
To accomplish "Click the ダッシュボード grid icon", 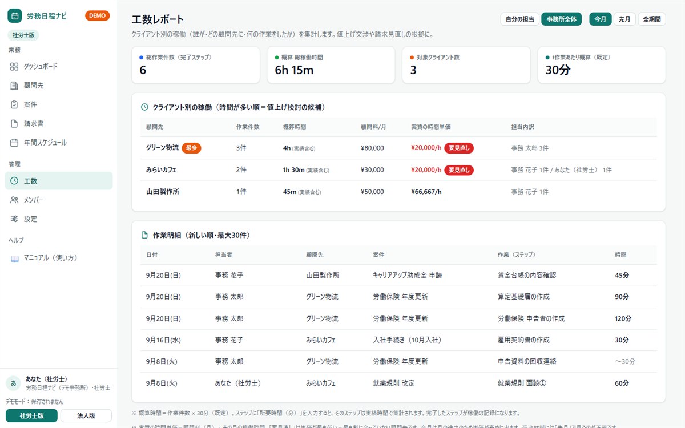I will tap(14, 67).
